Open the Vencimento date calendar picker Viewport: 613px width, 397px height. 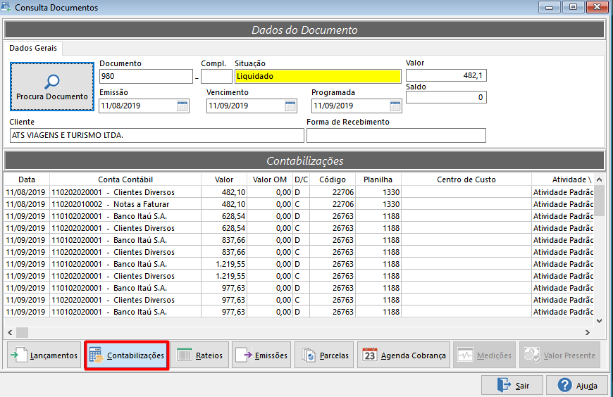pos(290,106)
